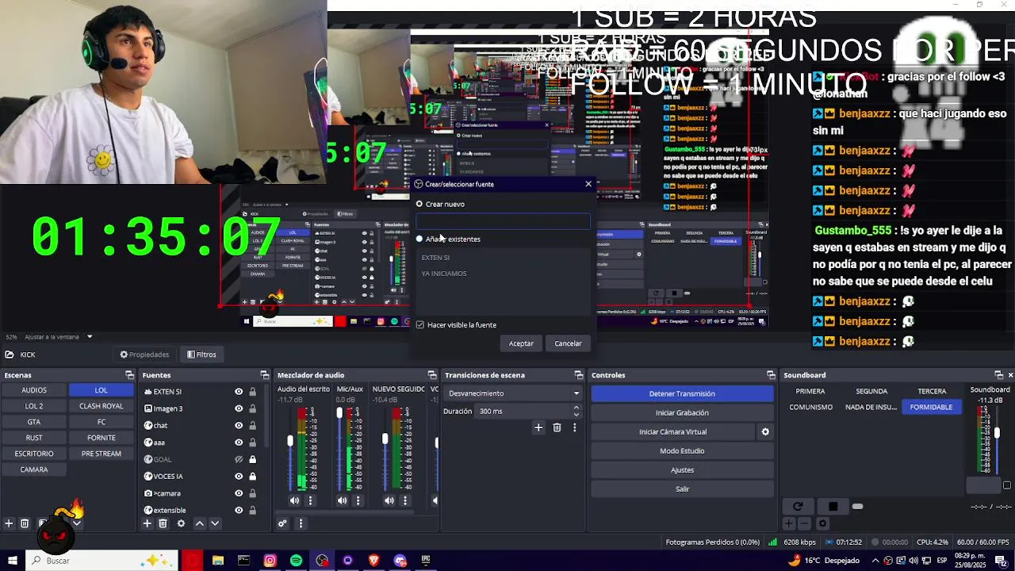
Task: Undock the Escenas panel icon
Action: point(129,375)
